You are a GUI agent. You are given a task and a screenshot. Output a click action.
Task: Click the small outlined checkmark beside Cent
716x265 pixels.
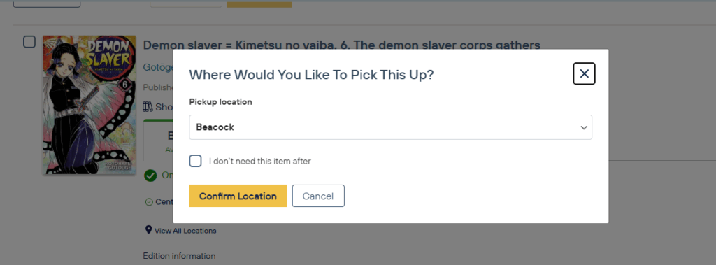(x=149, y=202)
